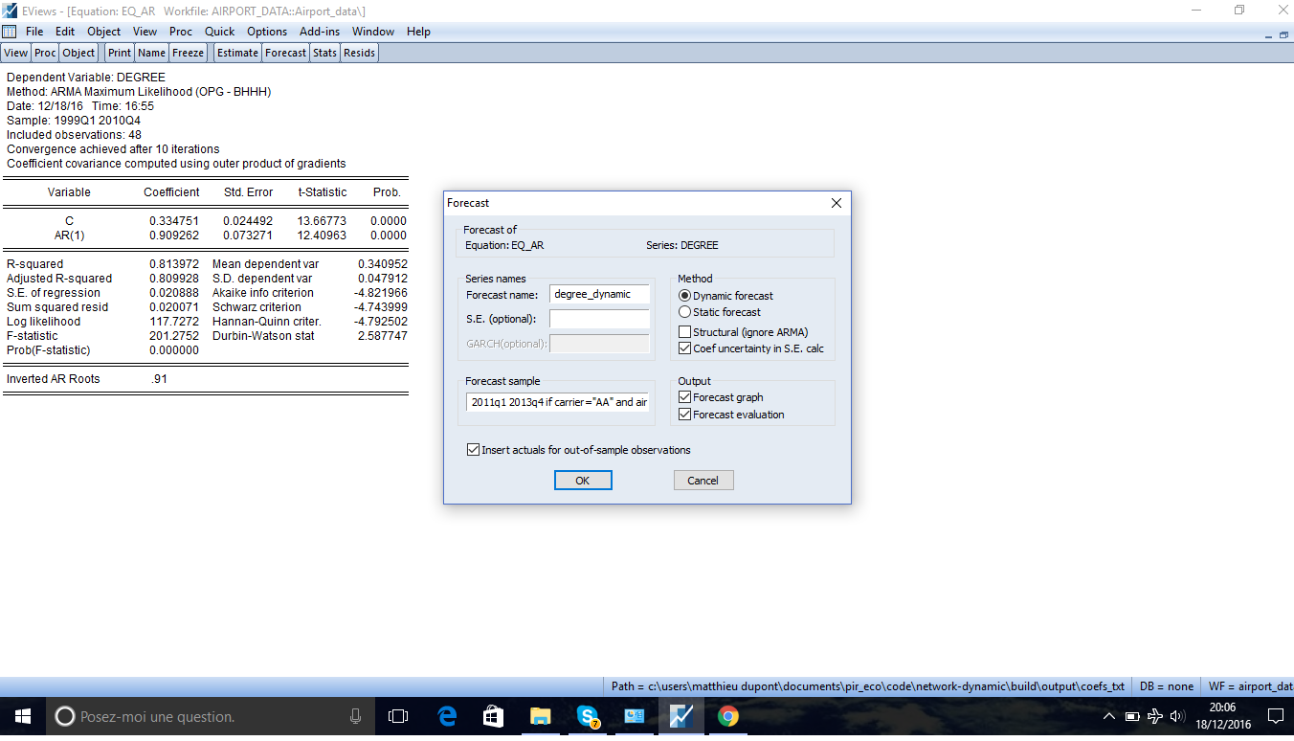
Task: Open the Help menu
Action: tap(418, 32)
